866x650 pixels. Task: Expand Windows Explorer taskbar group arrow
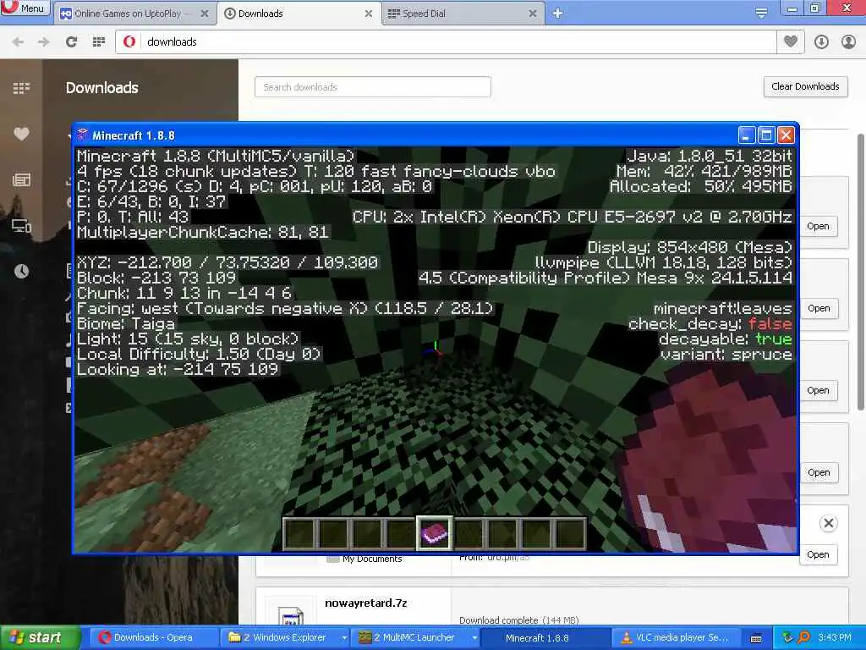[344, 638]
